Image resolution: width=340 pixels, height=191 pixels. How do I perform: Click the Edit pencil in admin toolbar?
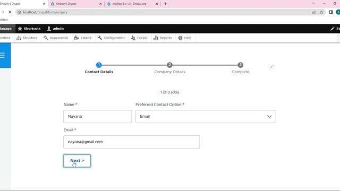(x=335, y=29)
